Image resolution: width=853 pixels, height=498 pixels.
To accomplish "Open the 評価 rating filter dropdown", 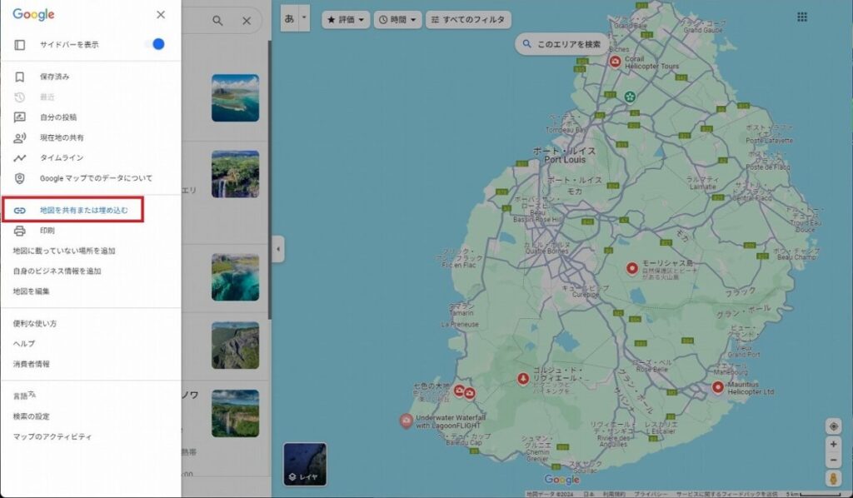I will point(346,20).
